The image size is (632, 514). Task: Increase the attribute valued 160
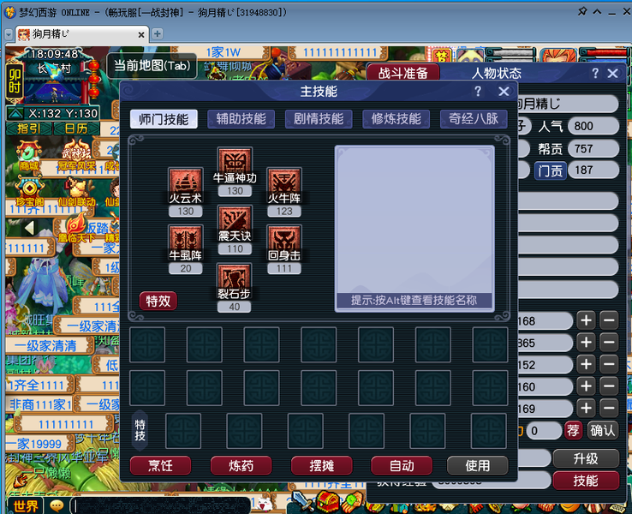click(586, 386)
